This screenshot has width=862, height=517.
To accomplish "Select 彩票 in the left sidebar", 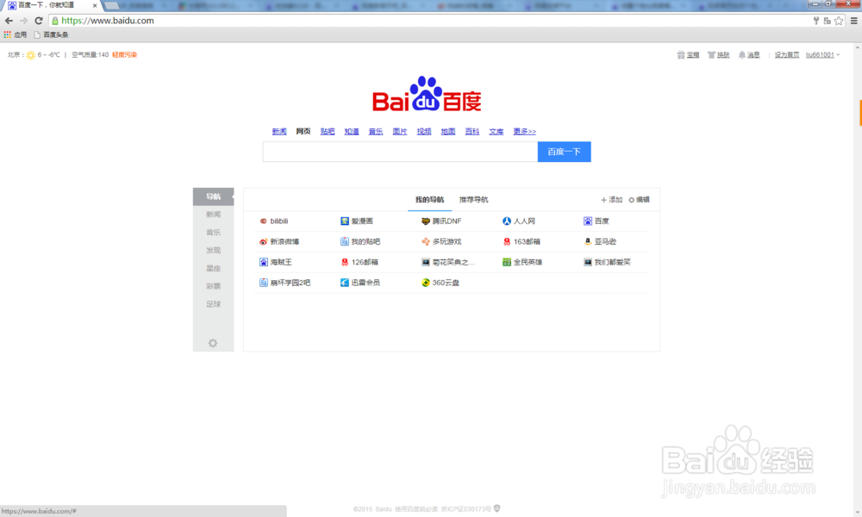I will (x=213, y=286).
